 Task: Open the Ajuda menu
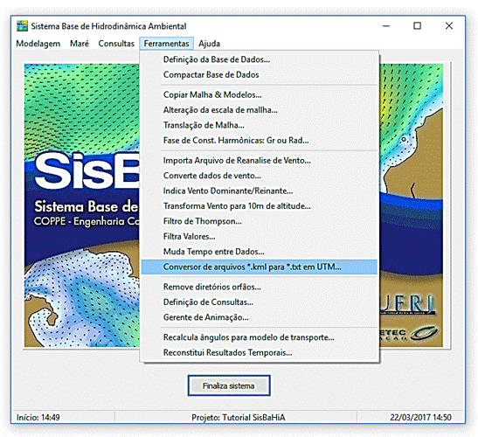click(209, 44)
